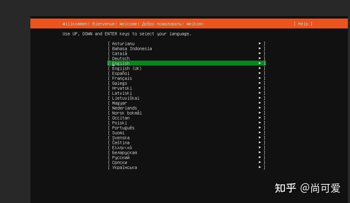Choose Norsk bokmål language
This screenshot has width=350, height=203.
(x=187, y=113)
